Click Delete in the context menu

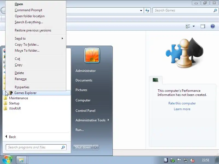pos(19,73)
